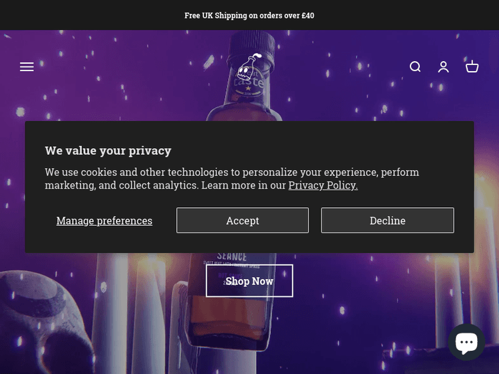This screenshot has height=374, width=499.
Task: Decline cookies in the privacy banner
Action: point(387,221)
